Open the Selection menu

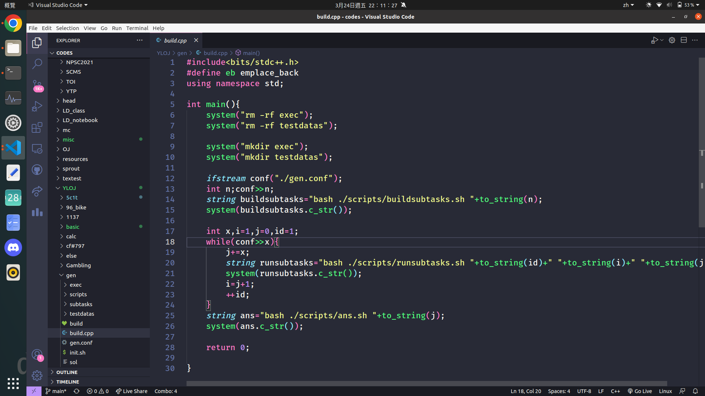pos(67,28)
